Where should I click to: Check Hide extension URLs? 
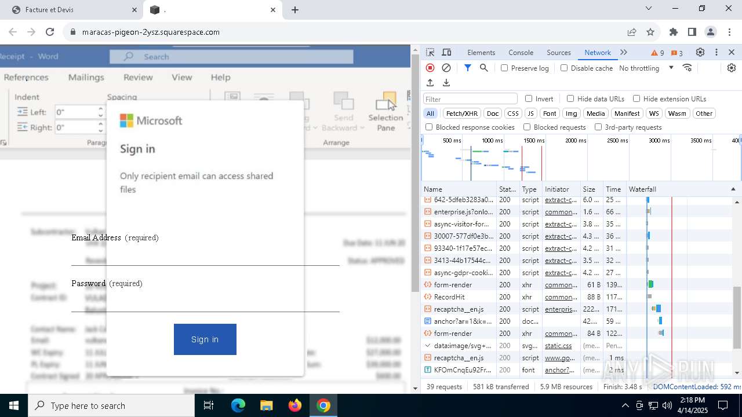(636, 98)
